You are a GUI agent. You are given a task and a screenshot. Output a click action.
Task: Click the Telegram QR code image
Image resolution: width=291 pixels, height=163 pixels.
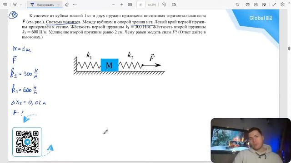pos(27,142)
